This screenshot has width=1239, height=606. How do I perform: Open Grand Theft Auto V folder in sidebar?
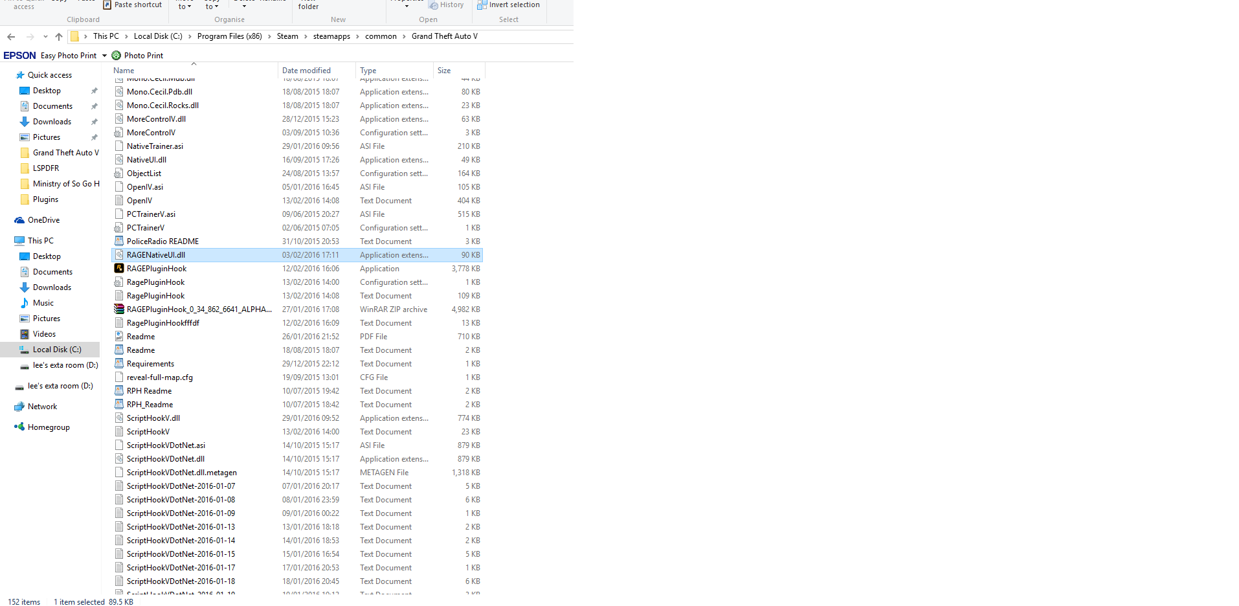66,153
